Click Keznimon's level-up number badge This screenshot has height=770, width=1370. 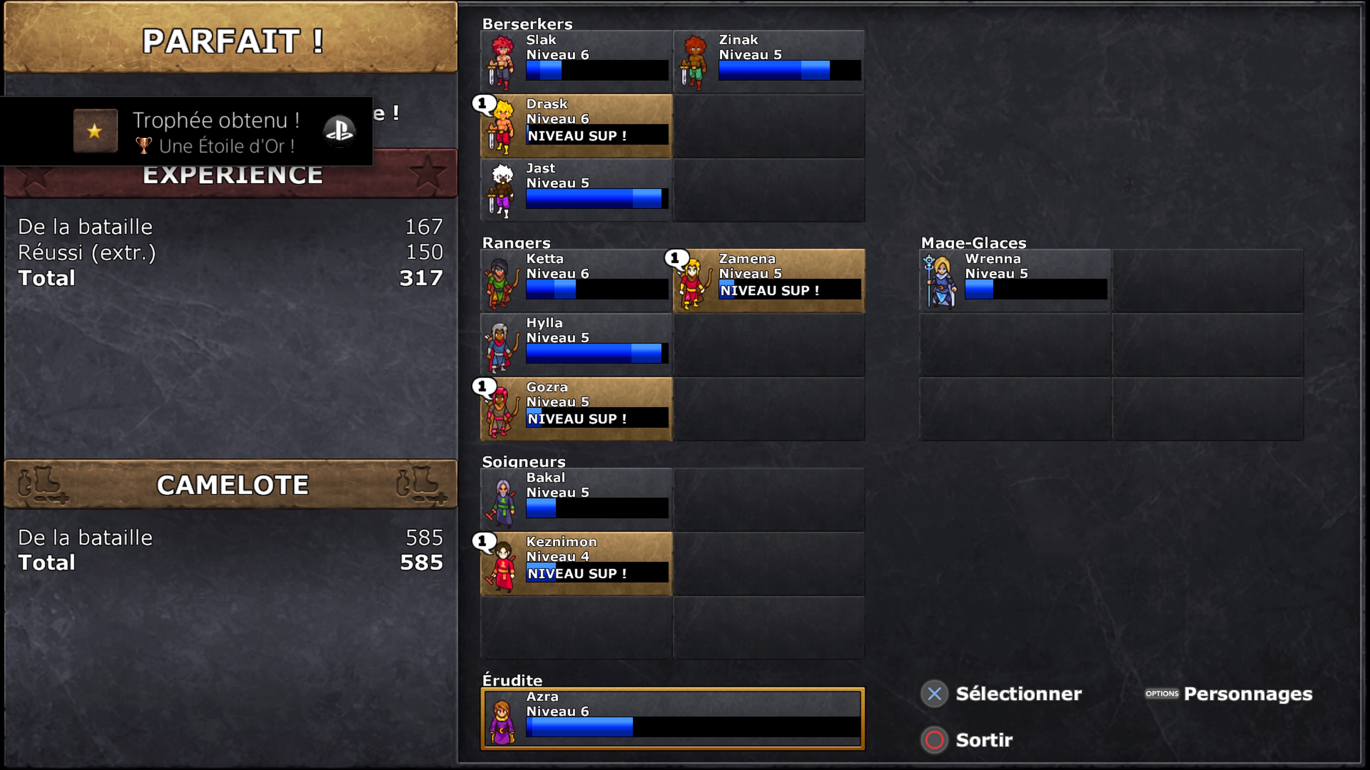click(483, 541)
